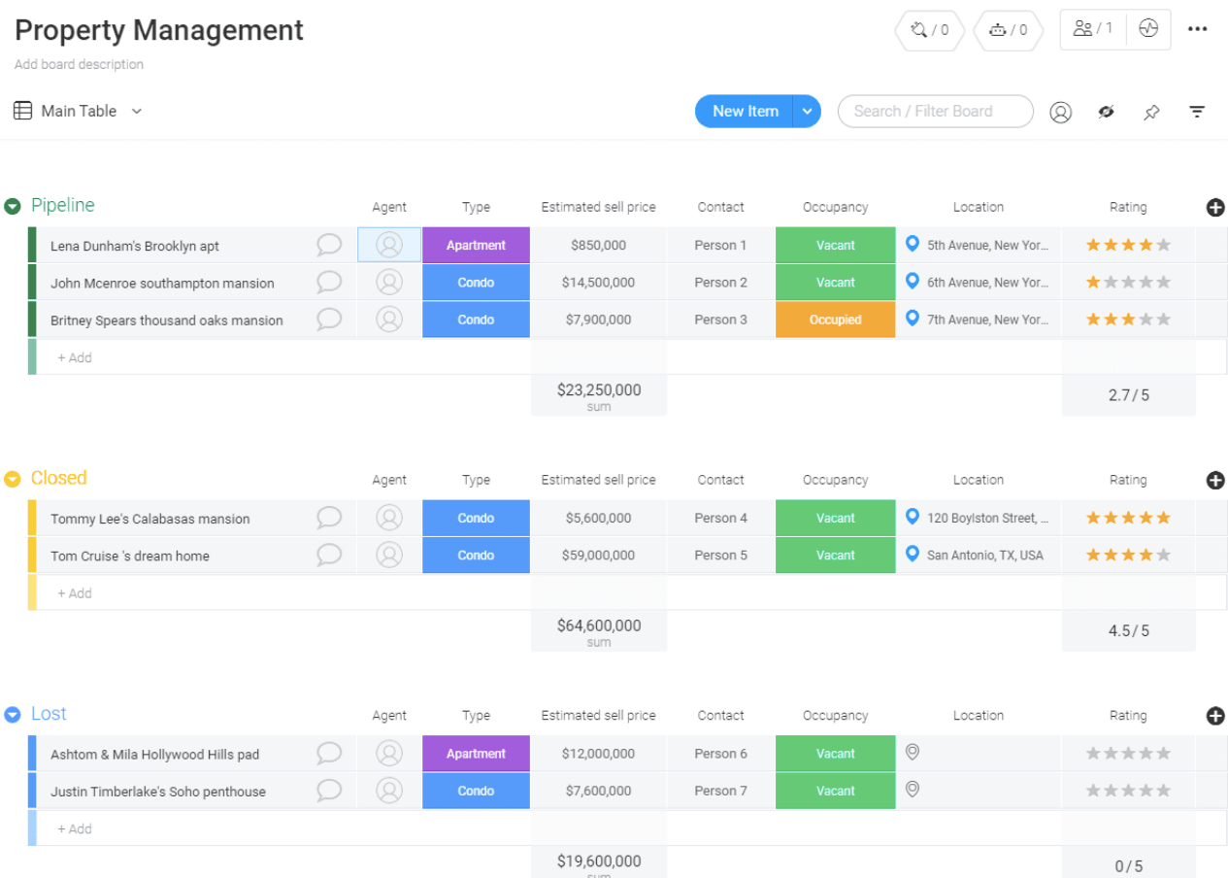Viewport: 1228px width, 878px height.
Task: Click the Search / Filter Board field
Action: 936,111
